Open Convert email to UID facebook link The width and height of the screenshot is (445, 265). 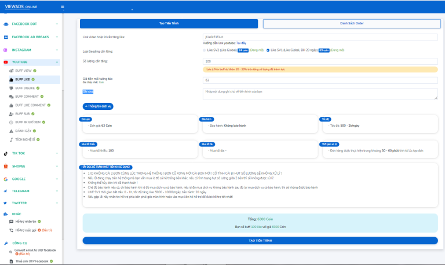pos(35,251)
